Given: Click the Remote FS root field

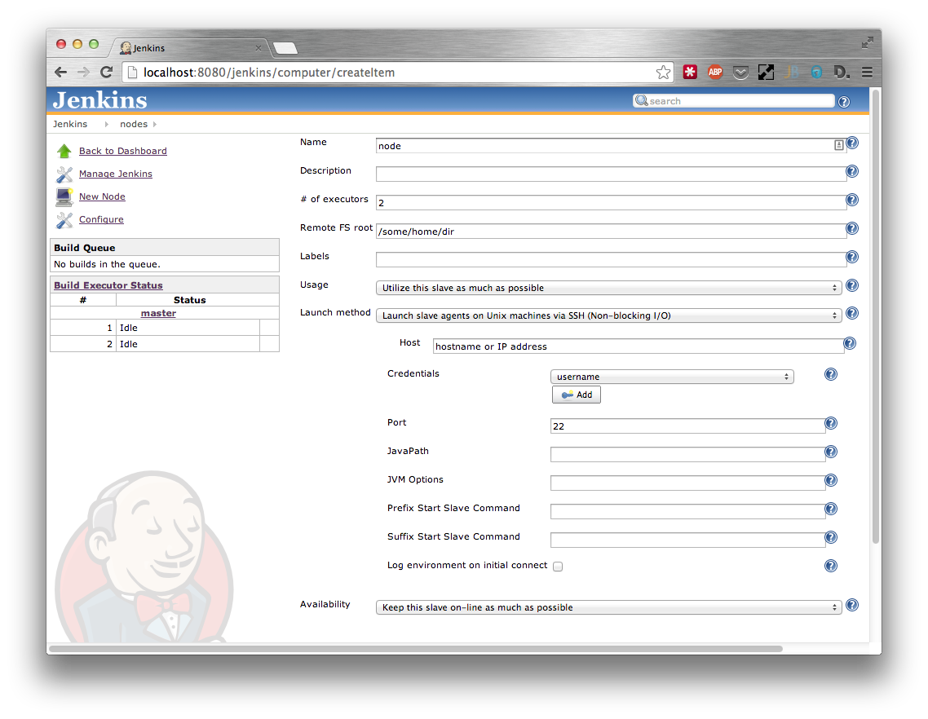Looking at the screenshot, I should point(612,232).
